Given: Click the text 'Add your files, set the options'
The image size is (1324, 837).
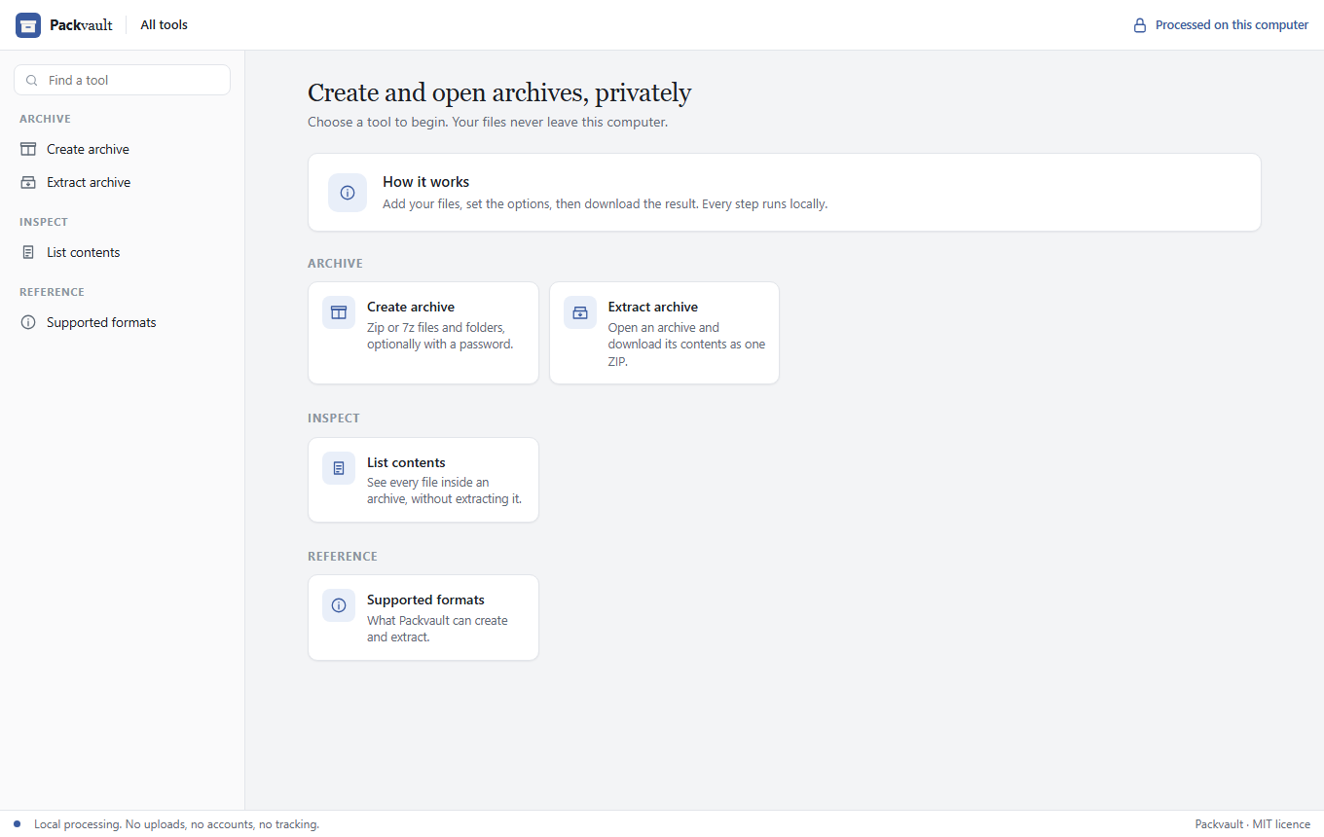Looking at the screenshot, I should click(465, 204).
